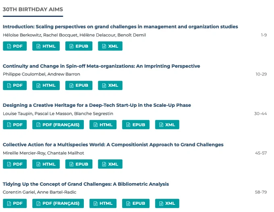Download PDF of Collective Action for Multispecies World

pyautogui.click(x=15, y=164)
